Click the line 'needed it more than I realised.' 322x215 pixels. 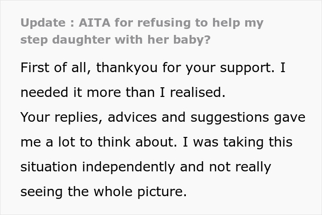123,92
